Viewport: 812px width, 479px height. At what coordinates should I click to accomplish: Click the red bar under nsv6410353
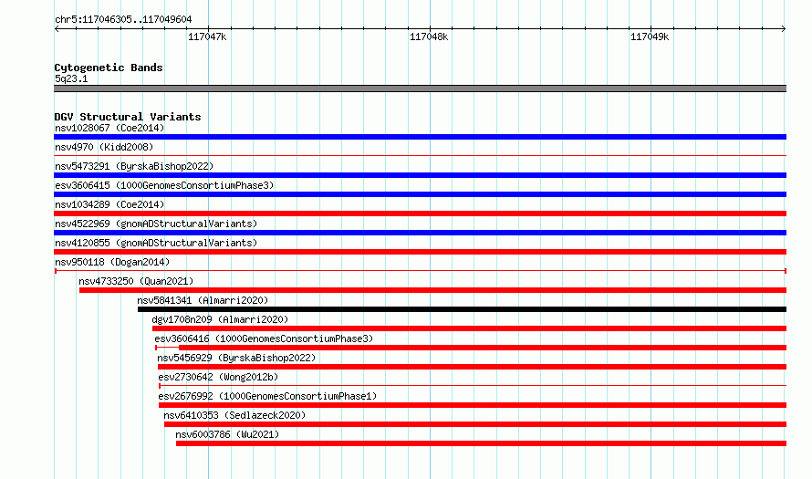click(x=475, y=424)
